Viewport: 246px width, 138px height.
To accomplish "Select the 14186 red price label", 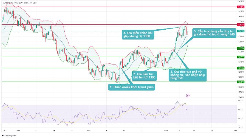I will [x=241, y=6].
